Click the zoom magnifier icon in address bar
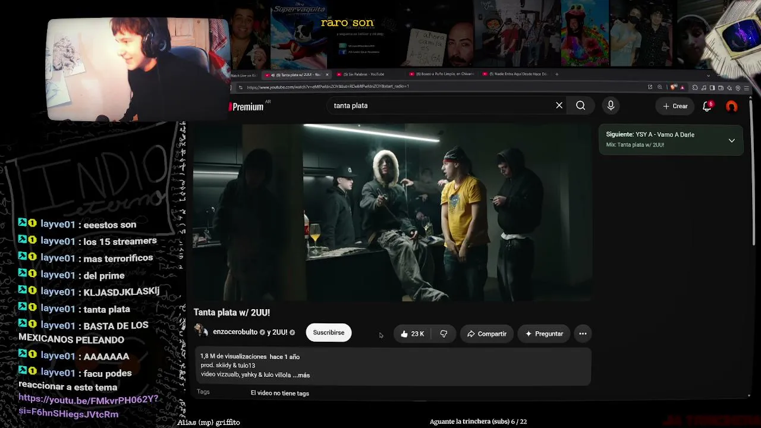The width and height of the screenshot is (761, 428). (x=659, y=87)
